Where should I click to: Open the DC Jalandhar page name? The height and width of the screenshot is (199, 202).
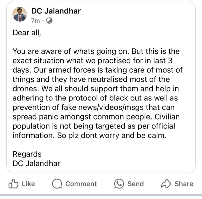[x=56, y=11]
